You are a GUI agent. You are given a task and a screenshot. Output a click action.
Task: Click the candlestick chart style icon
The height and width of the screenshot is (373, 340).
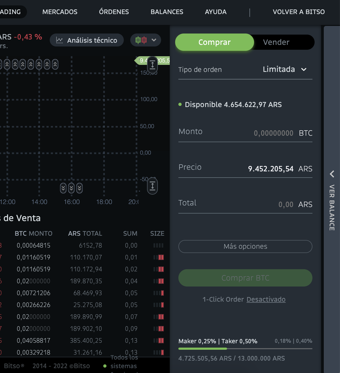click(141, 40)
